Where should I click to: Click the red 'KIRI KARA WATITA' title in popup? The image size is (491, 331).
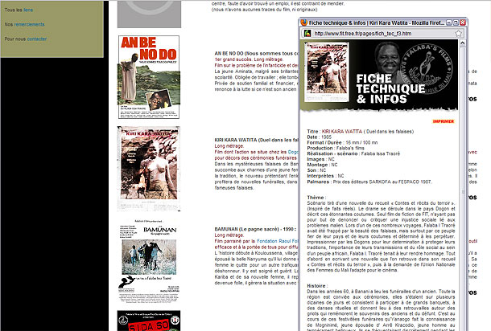(341, 132)
